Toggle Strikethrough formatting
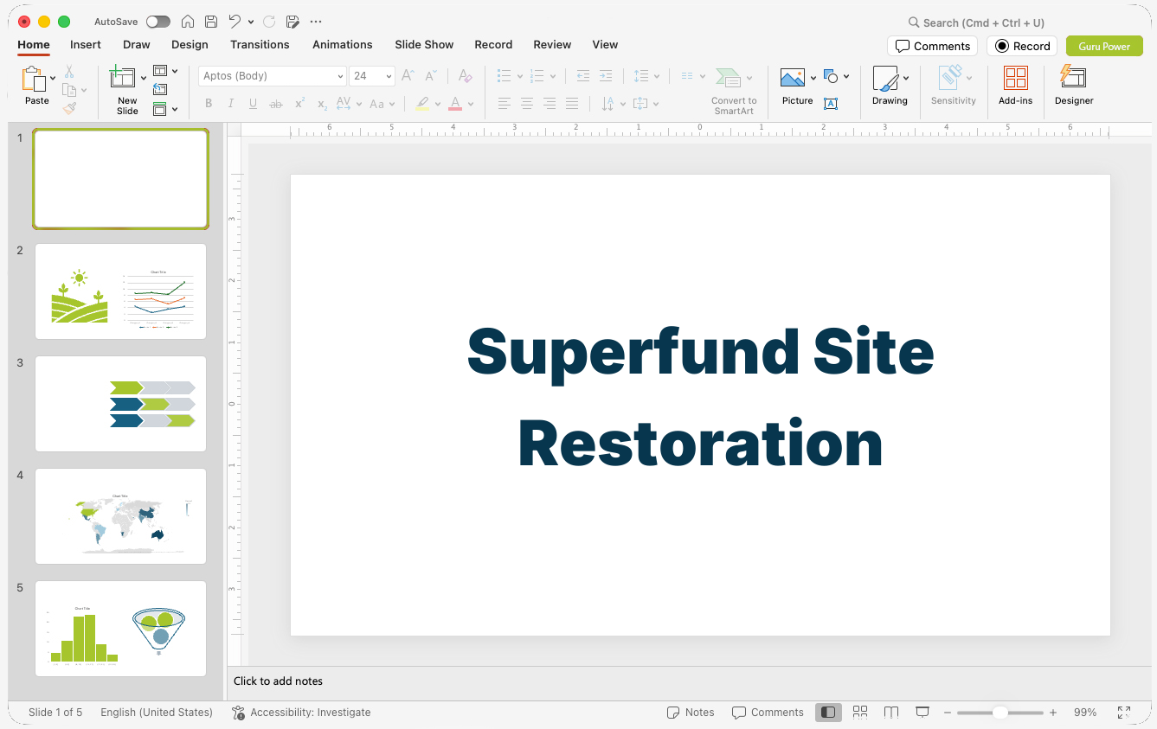 coord(276,104)
